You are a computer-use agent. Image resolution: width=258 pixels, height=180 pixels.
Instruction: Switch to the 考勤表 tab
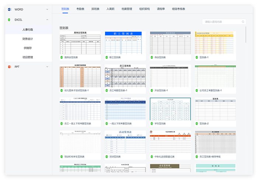coord(80,8)
